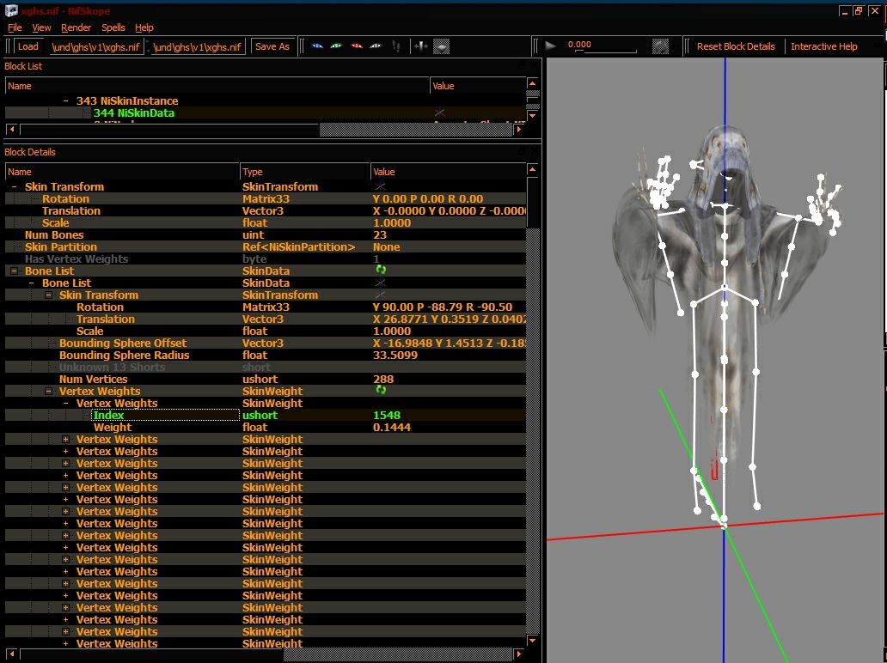887x663 pixels.
Task: Switch view using the red eye icon
Action: 357,46
